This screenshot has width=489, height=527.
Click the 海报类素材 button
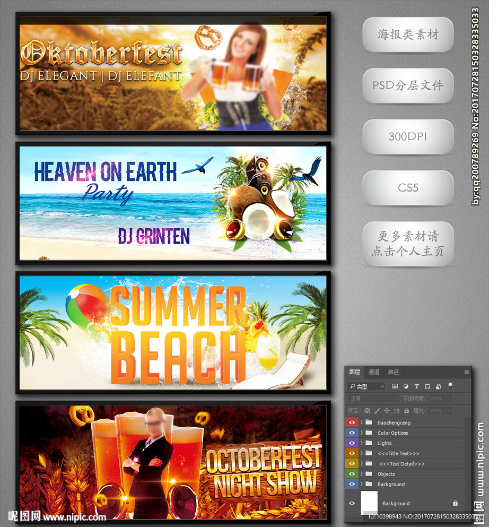pyautogui.click(x=408, y=35)
